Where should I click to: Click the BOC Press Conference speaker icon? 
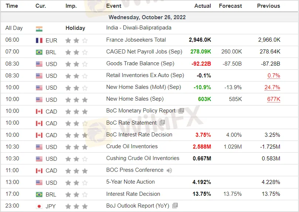click(169, 170)
